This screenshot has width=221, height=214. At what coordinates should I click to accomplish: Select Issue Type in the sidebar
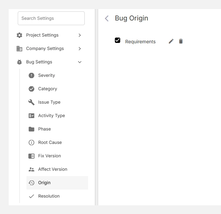click(x=57, y=102)
